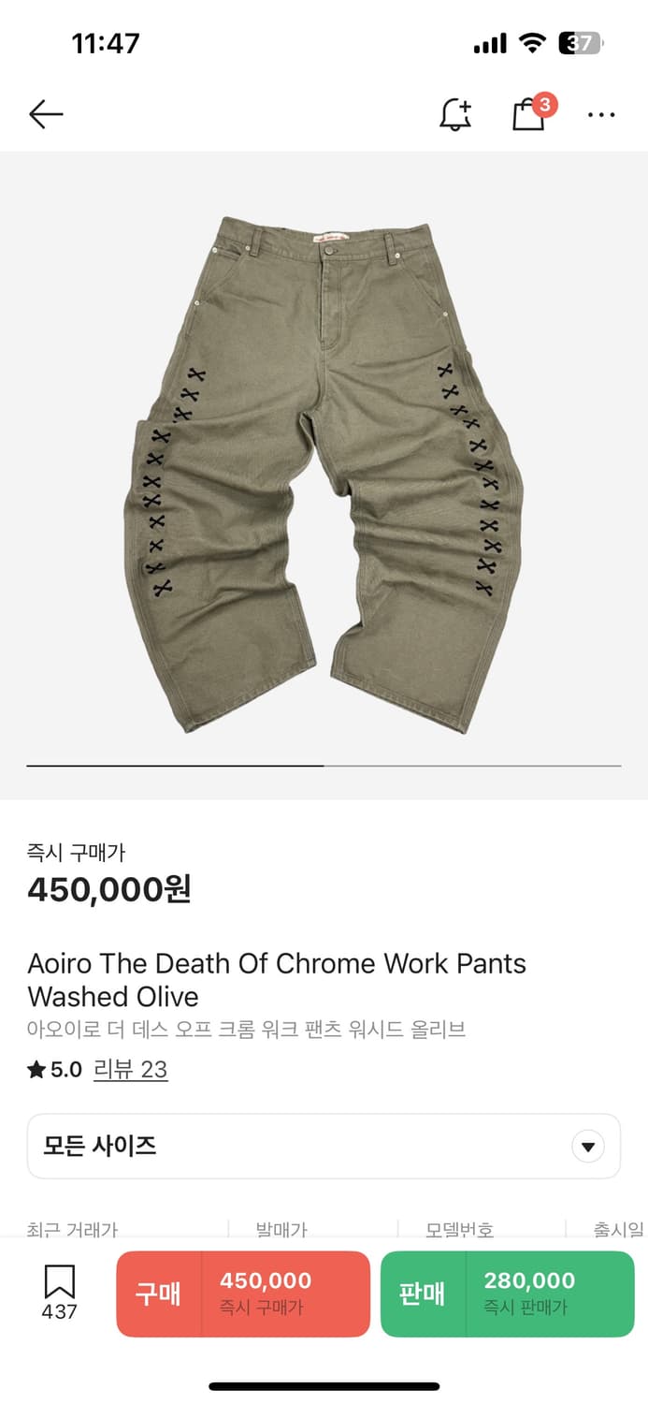Tap the battery indicator in status bar
Image resolution: width=648 pixels, height=1404 pixels.
point(582,43)
